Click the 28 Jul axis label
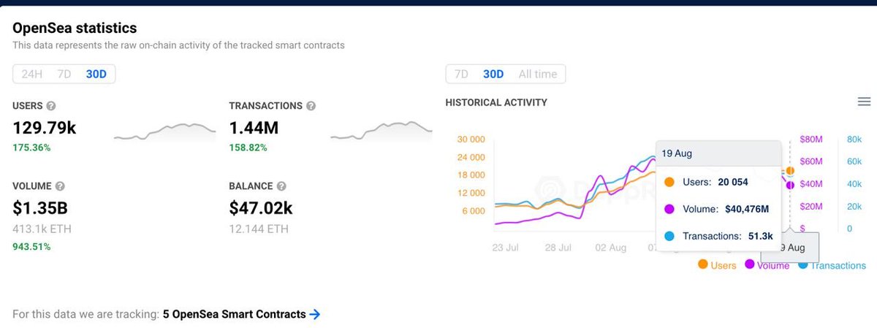Viewport: 877px width, 328px height. [x=559, y=248]
